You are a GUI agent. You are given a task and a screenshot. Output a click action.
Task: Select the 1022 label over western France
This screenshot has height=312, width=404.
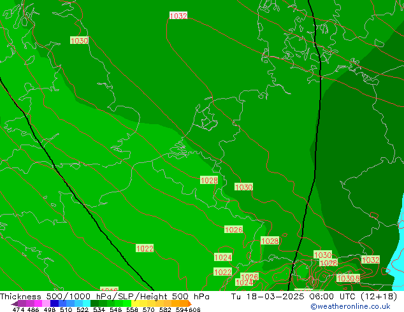[145, 248]
